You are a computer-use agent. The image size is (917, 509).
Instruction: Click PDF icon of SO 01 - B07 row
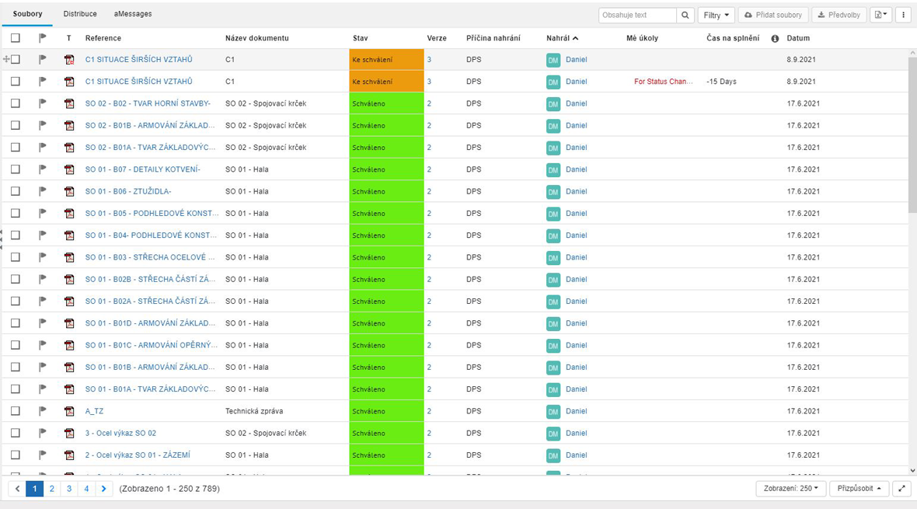coord(69,169)
